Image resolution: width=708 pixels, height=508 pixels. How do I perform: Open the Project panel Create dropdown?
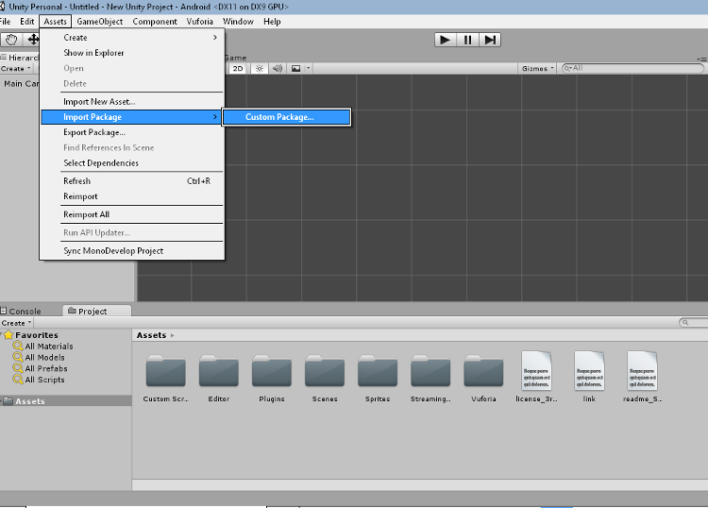[x=16, y=323]
